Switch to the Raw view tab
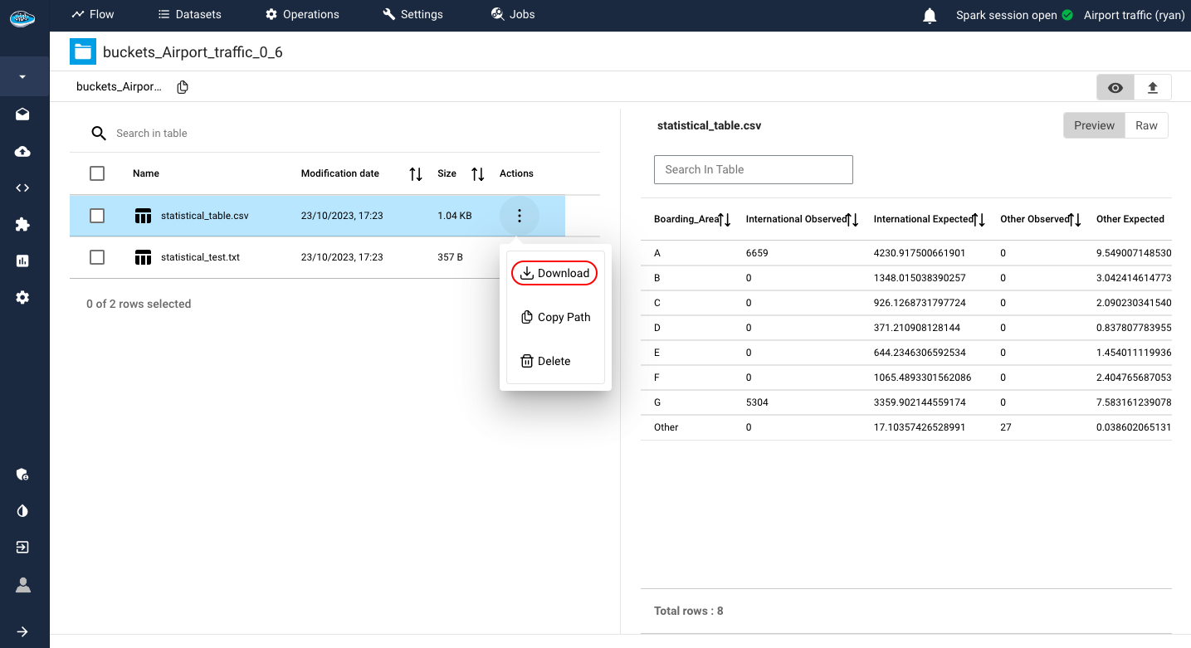Screen dimensions: 1191x648 point(1146,125)
